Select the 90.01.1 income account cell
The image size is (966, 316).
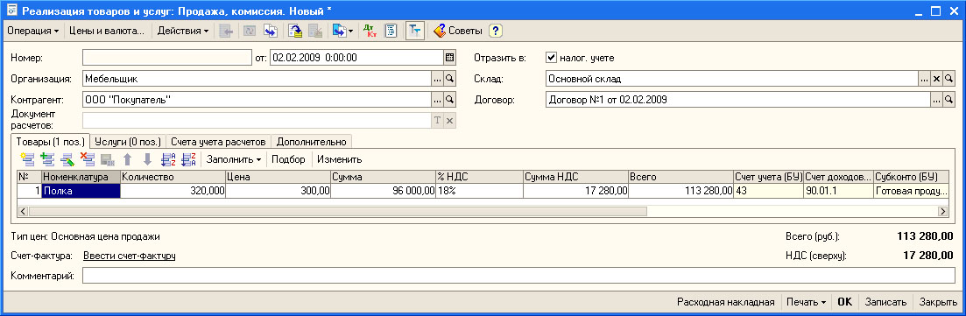[x=838, y=191]
